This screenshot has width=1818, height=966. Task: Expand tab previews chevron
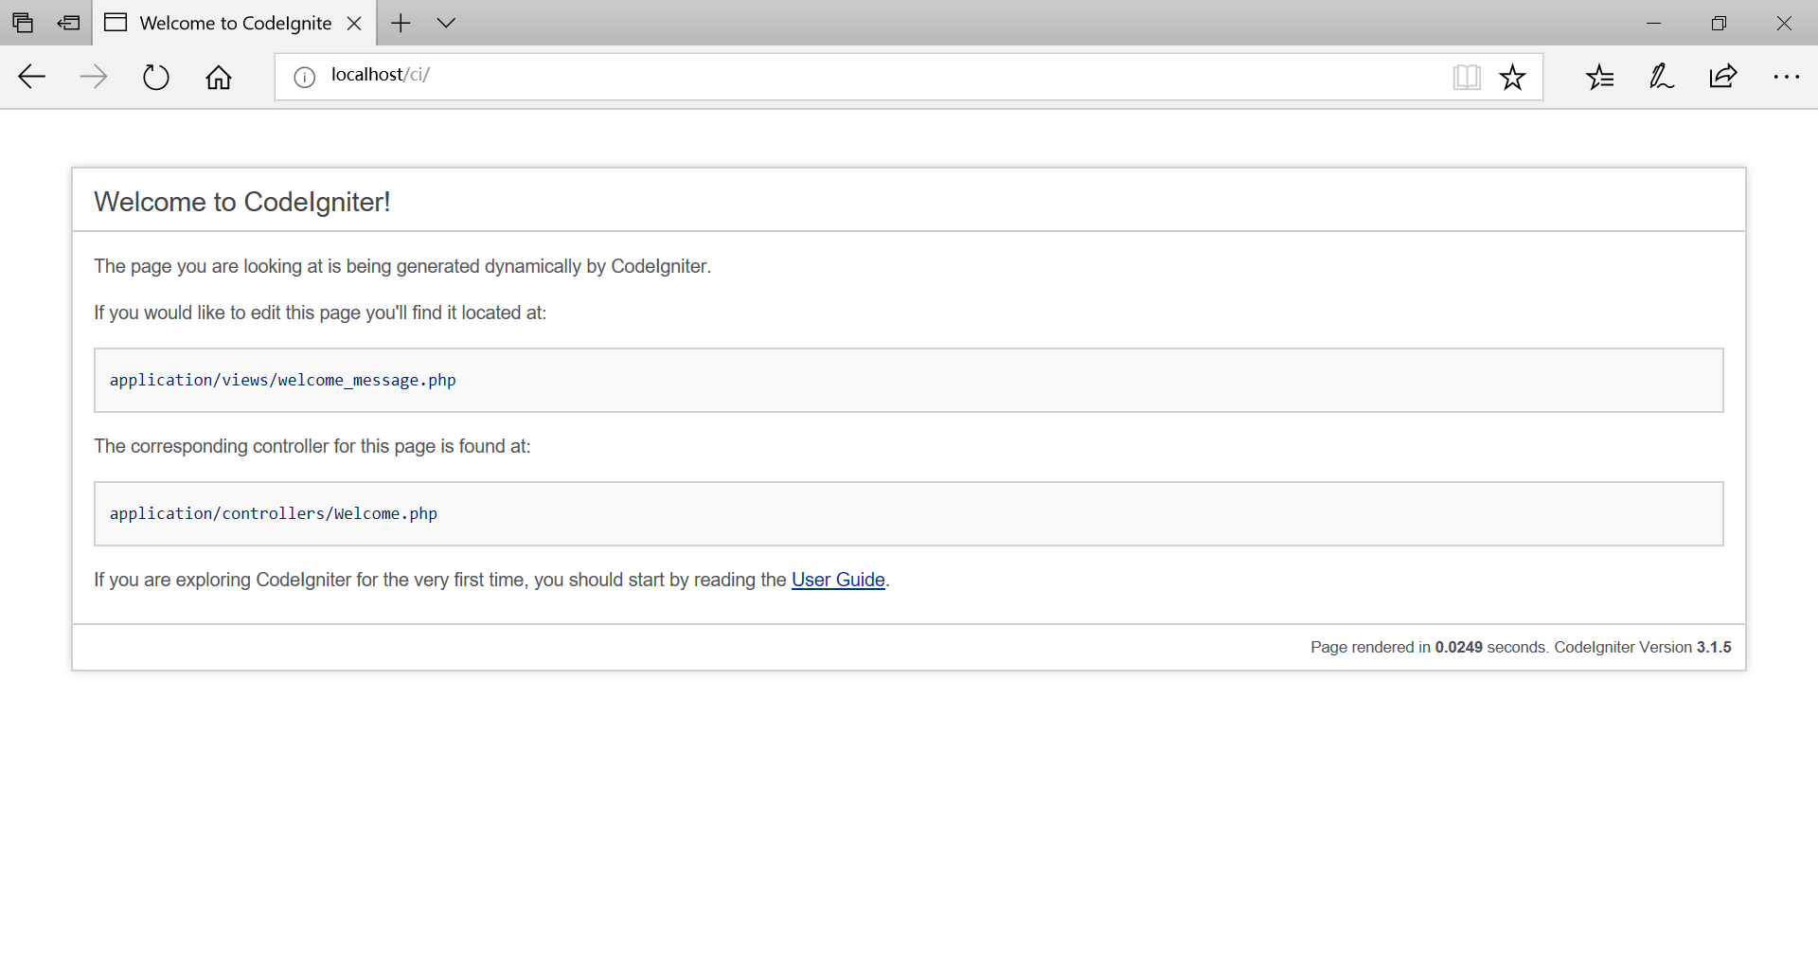click(x=446, y=23)
